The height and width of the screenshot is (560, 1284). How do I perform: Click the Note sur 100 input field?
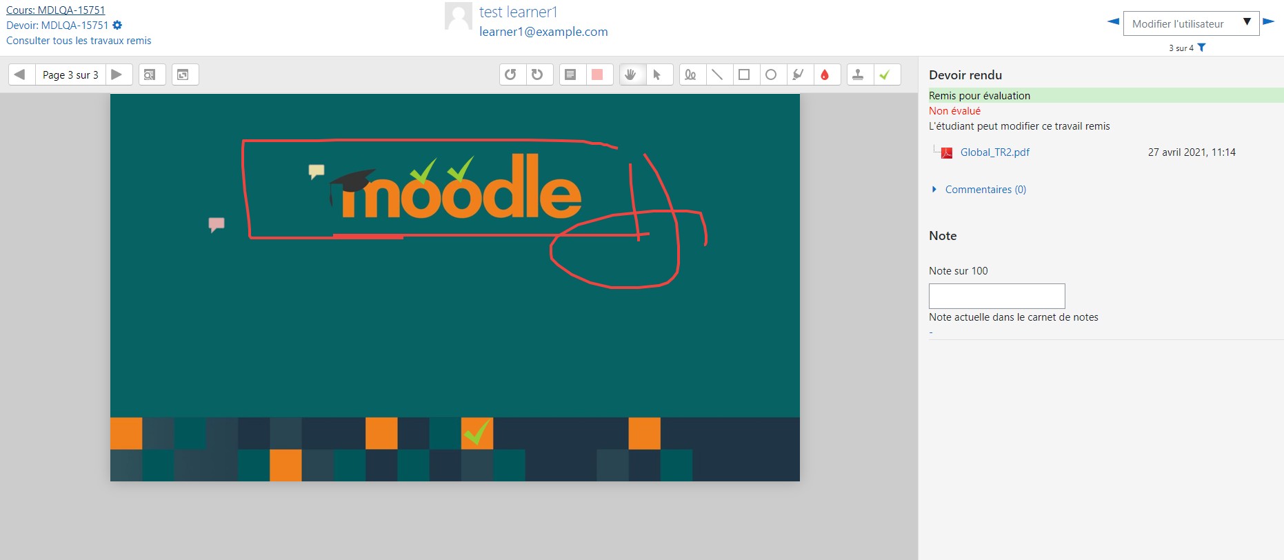tap(996, 296)
